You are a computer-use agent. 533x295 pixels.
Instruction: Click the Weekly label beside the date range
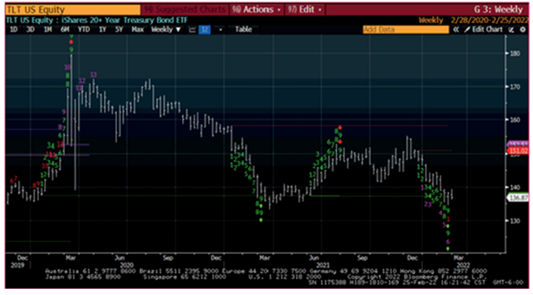point(431,20)
